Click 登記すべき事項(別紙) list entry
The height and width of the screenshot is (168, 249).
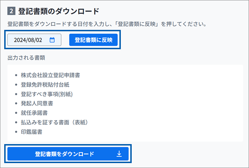click(x=47, y=94)
